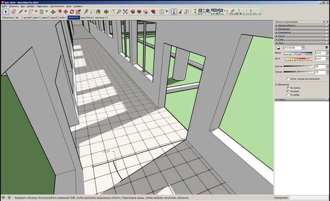Adjust the Дата date slider
The height and width of the screenshot is (201, 330).
[298, 58]
